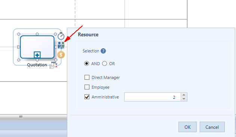This screenshot has width=236, height=137.
Task: Select the OR radio button
Action: [x=104, y=64]
